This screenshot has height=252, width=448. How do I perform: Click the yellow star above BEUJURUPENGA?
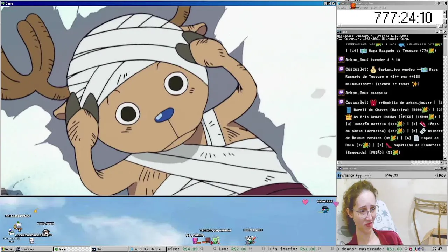point(35,211)
